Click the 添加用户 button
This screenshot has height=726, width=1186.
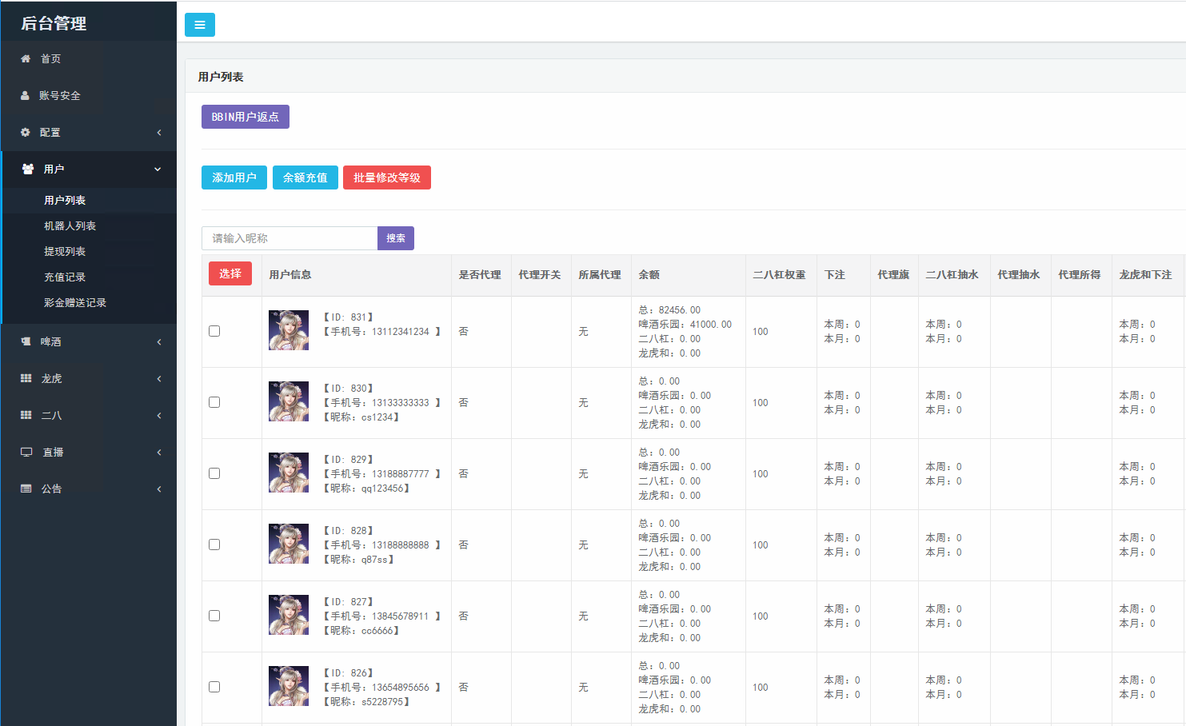pyautogui.click(x=234, y=178)
